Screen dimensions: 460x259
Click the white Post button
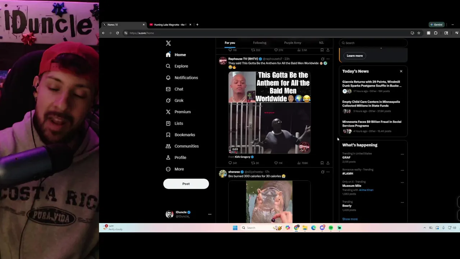186,184
